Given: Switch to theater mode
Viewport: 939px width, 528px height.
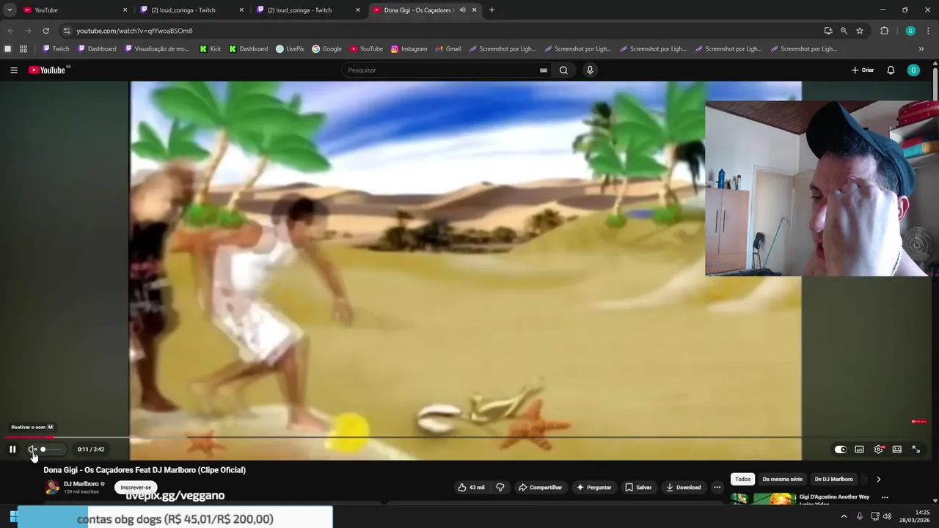Looking at the screenshot, I should click(897, 450).
